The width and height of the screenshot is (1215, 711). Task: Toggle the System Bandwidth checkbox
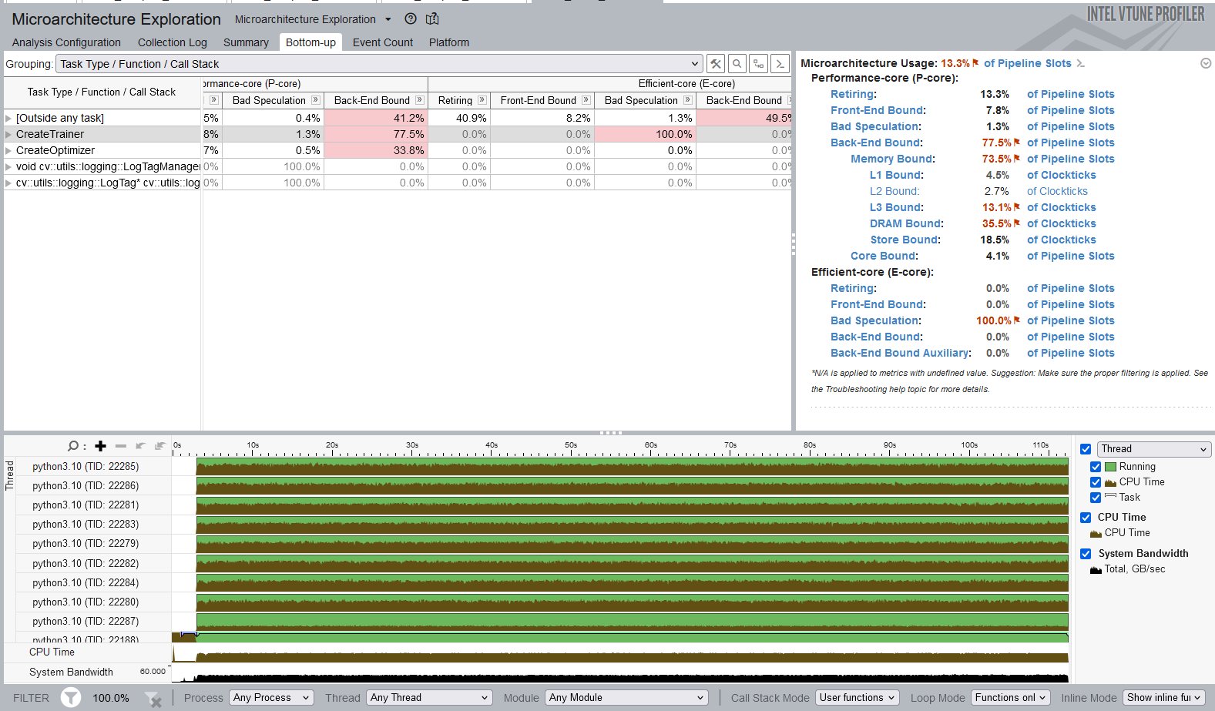[x=1086, y=554]
